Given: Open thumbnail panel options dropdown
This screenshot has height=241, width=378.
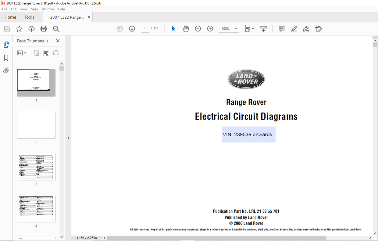Looking at the screenshot, I should [x=21, y=52].
